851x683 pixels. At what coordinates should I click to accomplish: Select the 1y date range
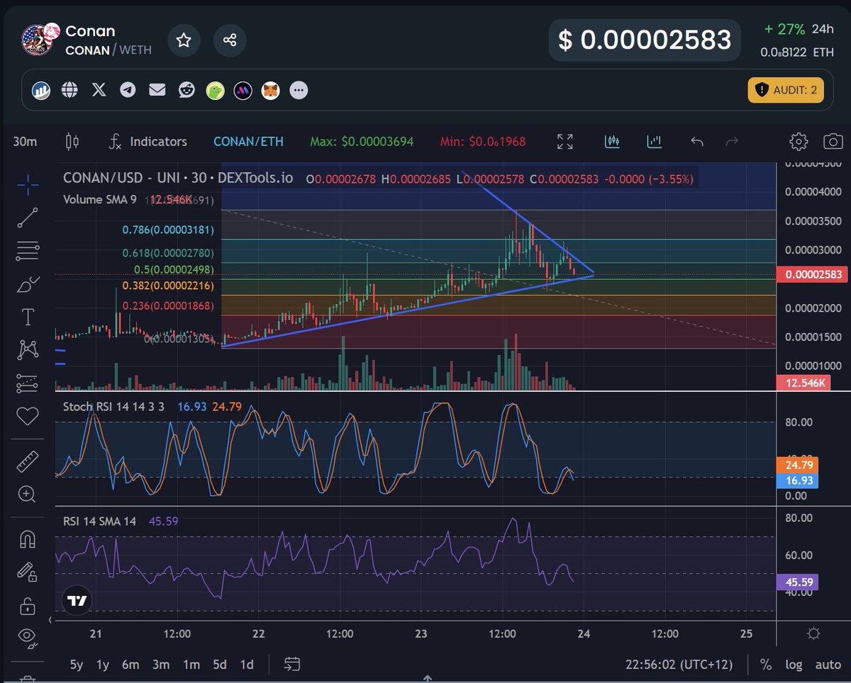pyautogui.click(x=103, y=665)
